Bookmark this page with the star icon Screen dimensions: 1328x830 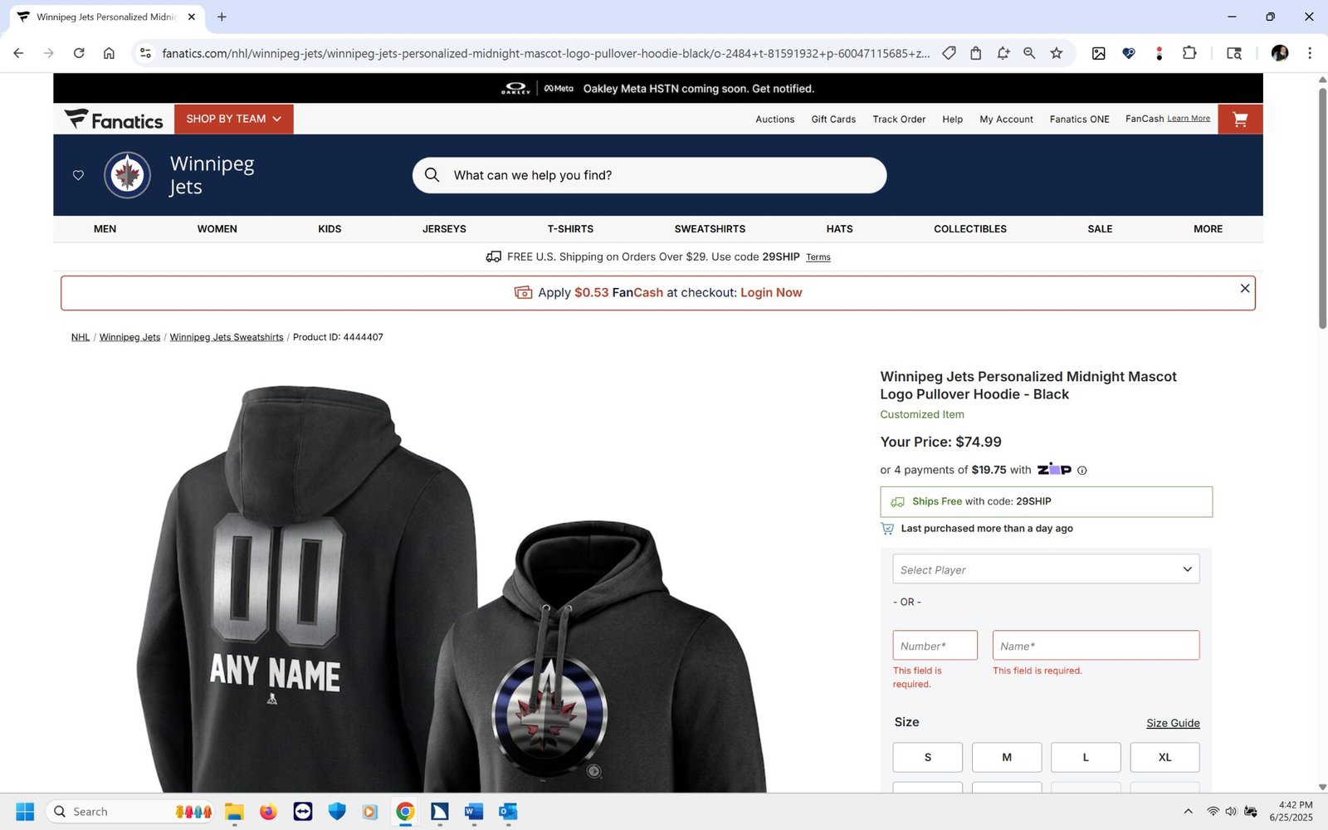1056,53
